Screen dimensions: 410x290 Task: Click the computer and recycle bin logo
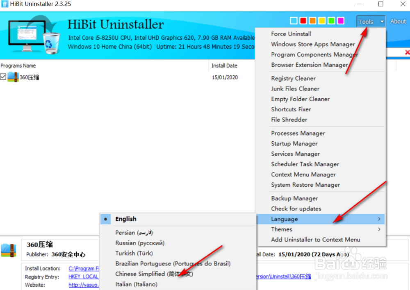(34, 35)
